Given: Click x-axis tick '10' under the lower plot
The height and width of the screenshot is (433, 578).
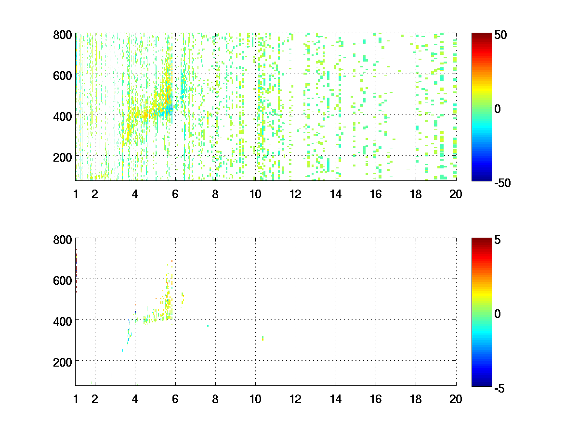Looking at the screenshot, I should coord(255,399).
